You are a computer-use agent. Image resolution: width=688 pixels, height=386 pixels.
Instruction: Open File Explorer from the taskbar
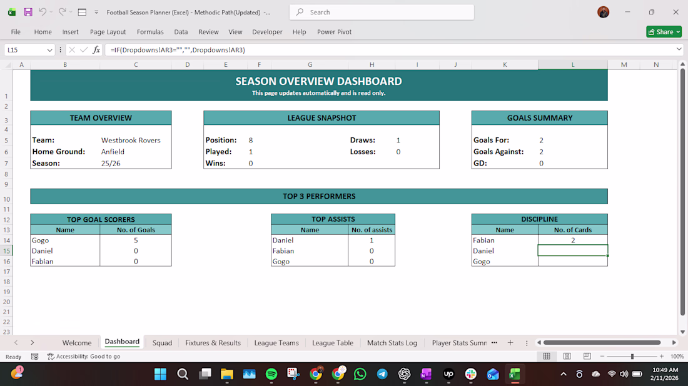tap(227, 374)
